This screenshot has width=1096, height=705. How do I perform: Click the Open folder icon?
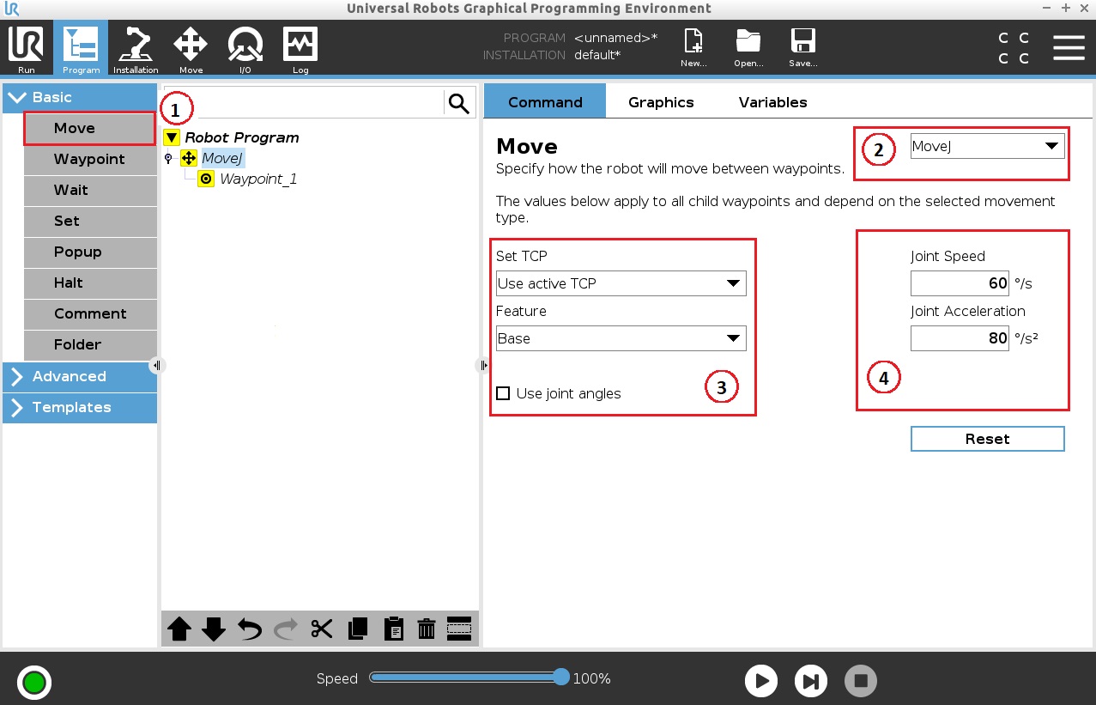point(748,48)
